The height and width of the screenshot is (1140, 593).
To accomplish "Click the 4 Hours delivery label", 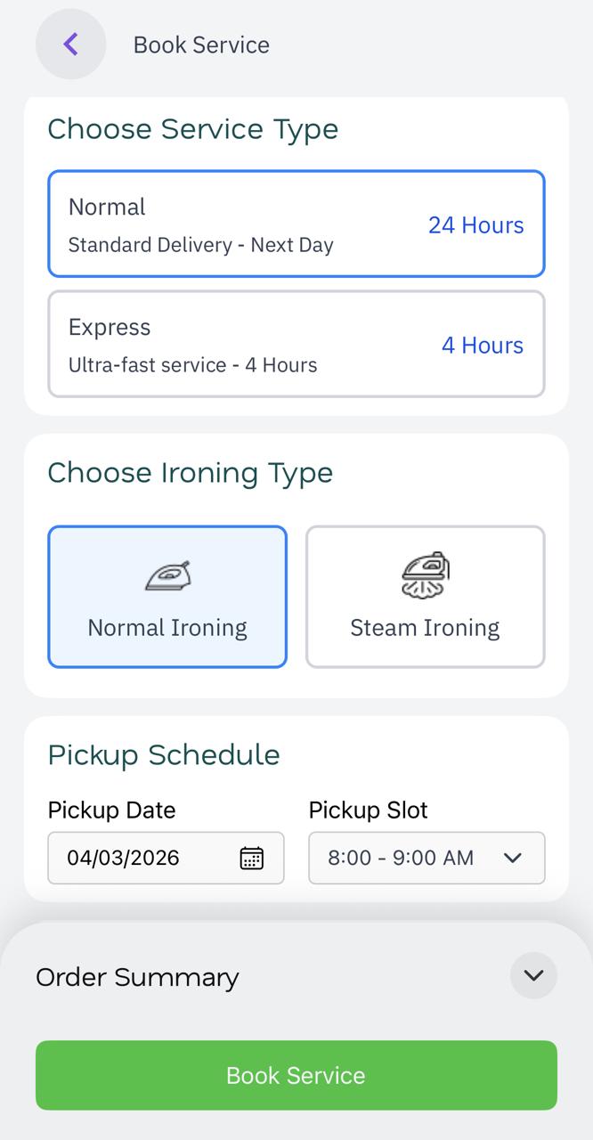I will 483,346.
